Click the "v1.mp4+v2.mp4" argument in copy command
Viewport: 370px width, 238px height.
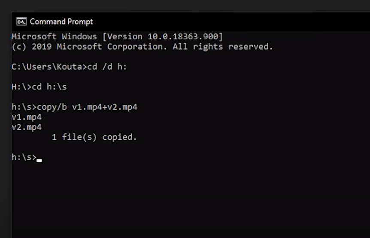[x=105, y=107]
